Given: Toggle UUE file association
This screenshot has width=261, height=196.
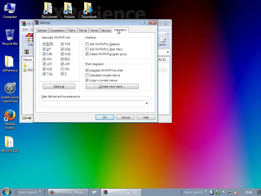Looking at the screenshot, I should (62, 54).
